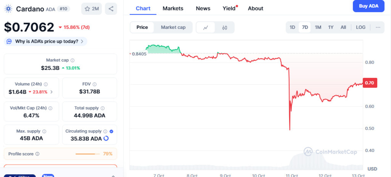Open the Markets tab
Image resolution: width=391 pixels, height=177 pixels.
173,8
